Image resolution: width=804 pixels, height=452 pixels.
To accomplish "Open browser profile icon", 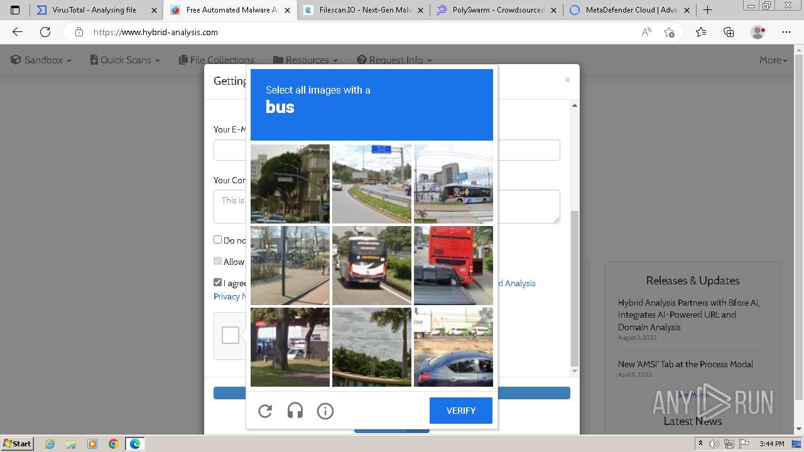I will pos(758,32).
